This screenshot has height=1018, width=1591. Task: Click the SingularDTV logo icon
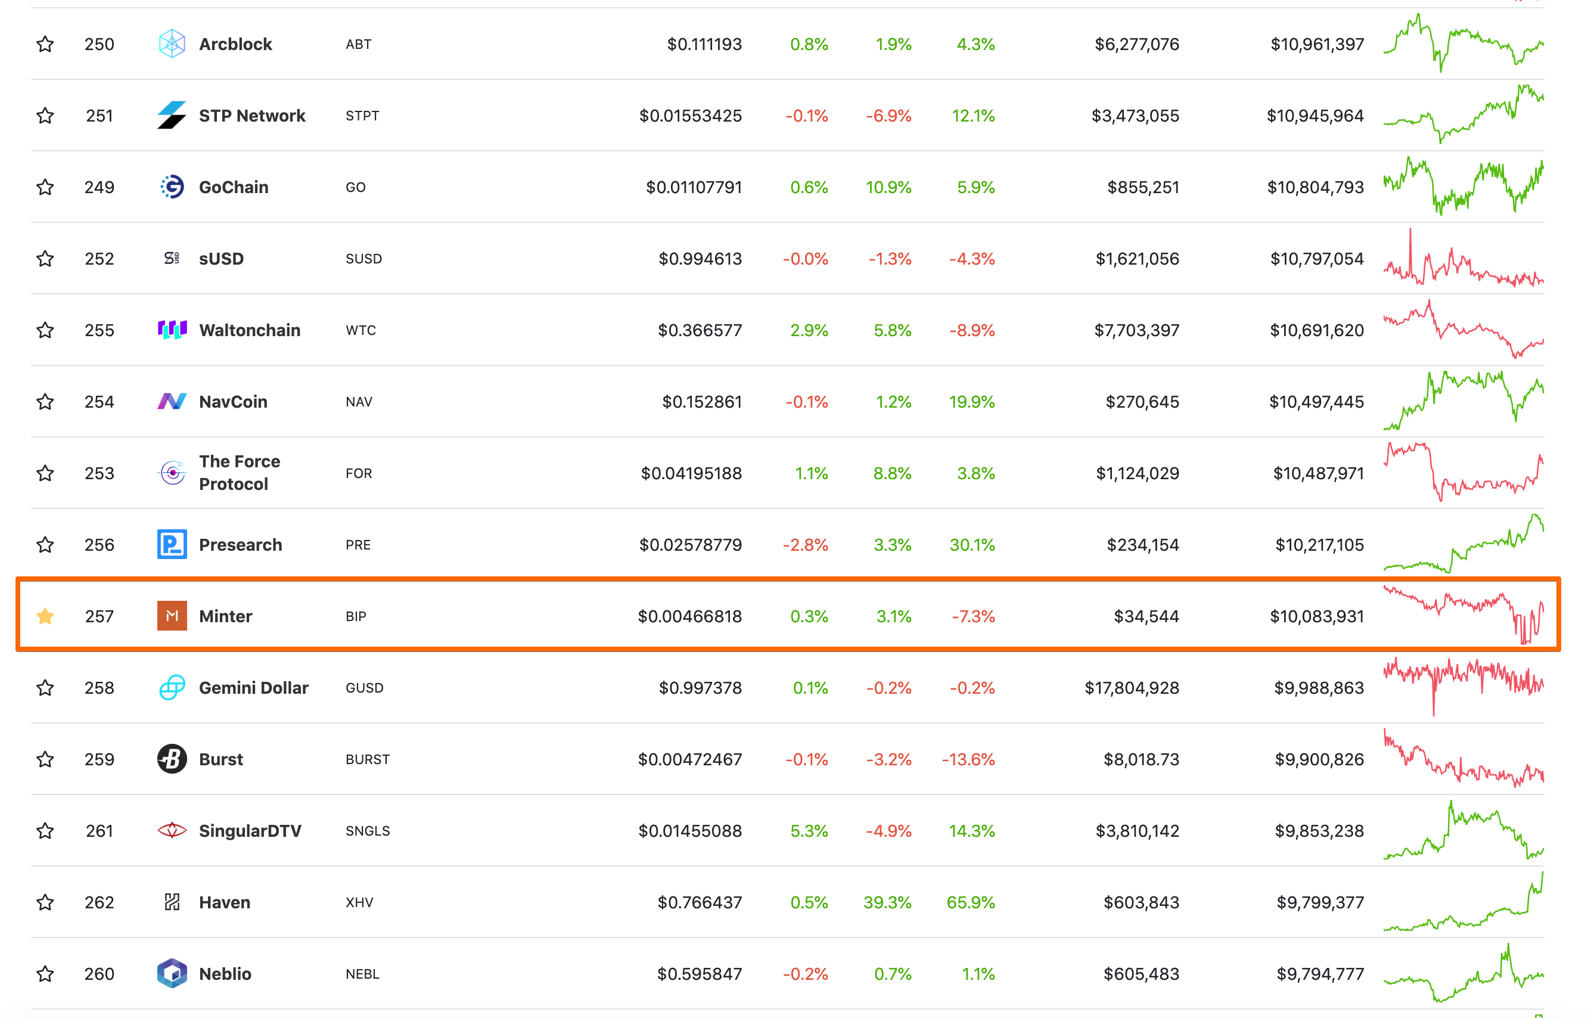click(x=172, y=830)
